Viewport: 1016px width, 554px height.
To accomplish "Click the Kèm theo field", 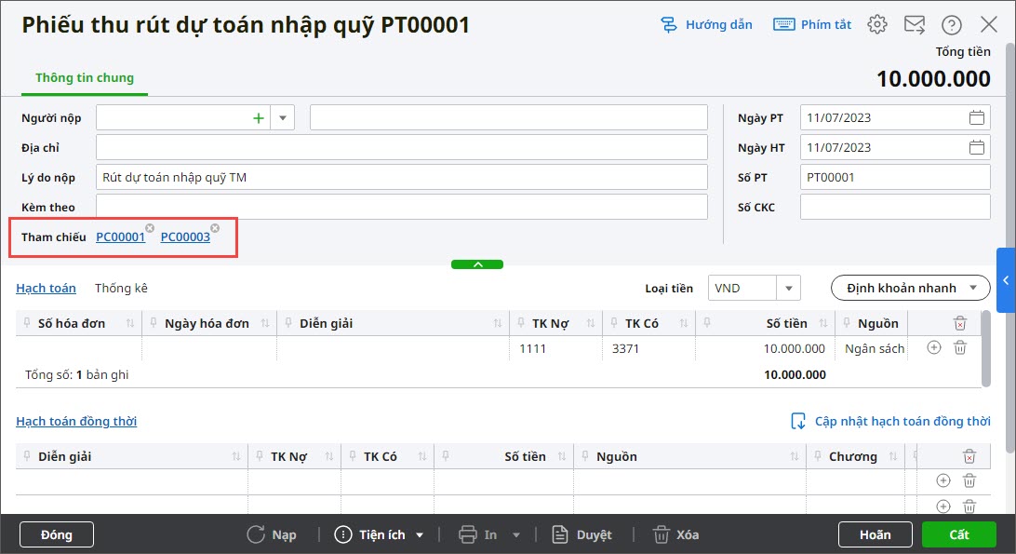I will [402, 207].
